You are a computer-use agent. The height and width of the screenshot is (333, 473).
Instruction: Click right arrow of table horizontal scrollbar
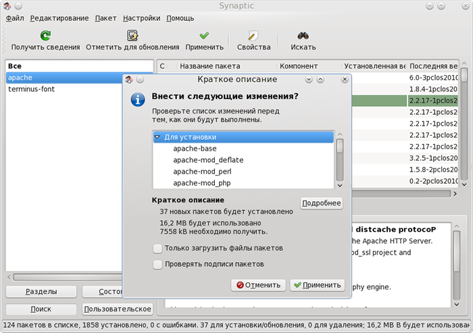(x=455, y=194)
